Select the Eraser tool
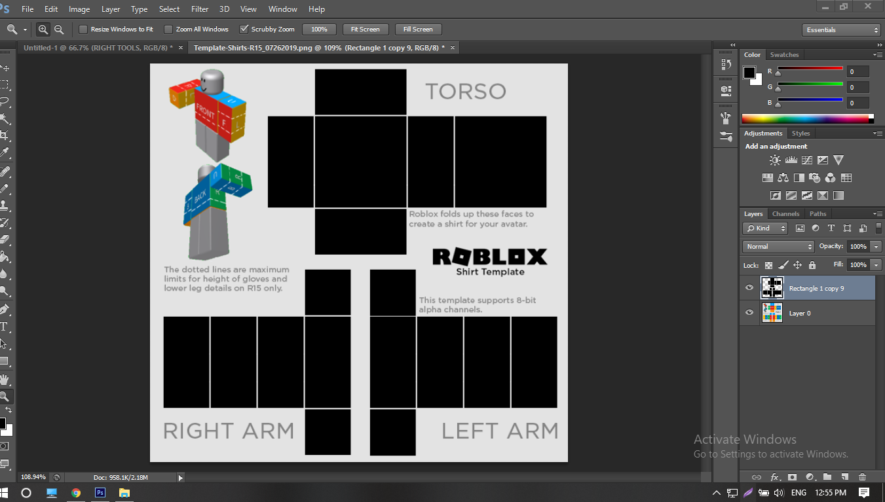 click(5, 240)
